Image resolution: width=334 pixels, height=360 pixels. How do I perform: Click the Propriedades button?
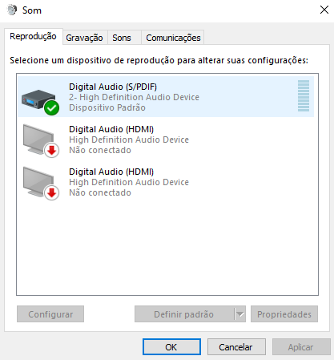click(x=284, y=314)
